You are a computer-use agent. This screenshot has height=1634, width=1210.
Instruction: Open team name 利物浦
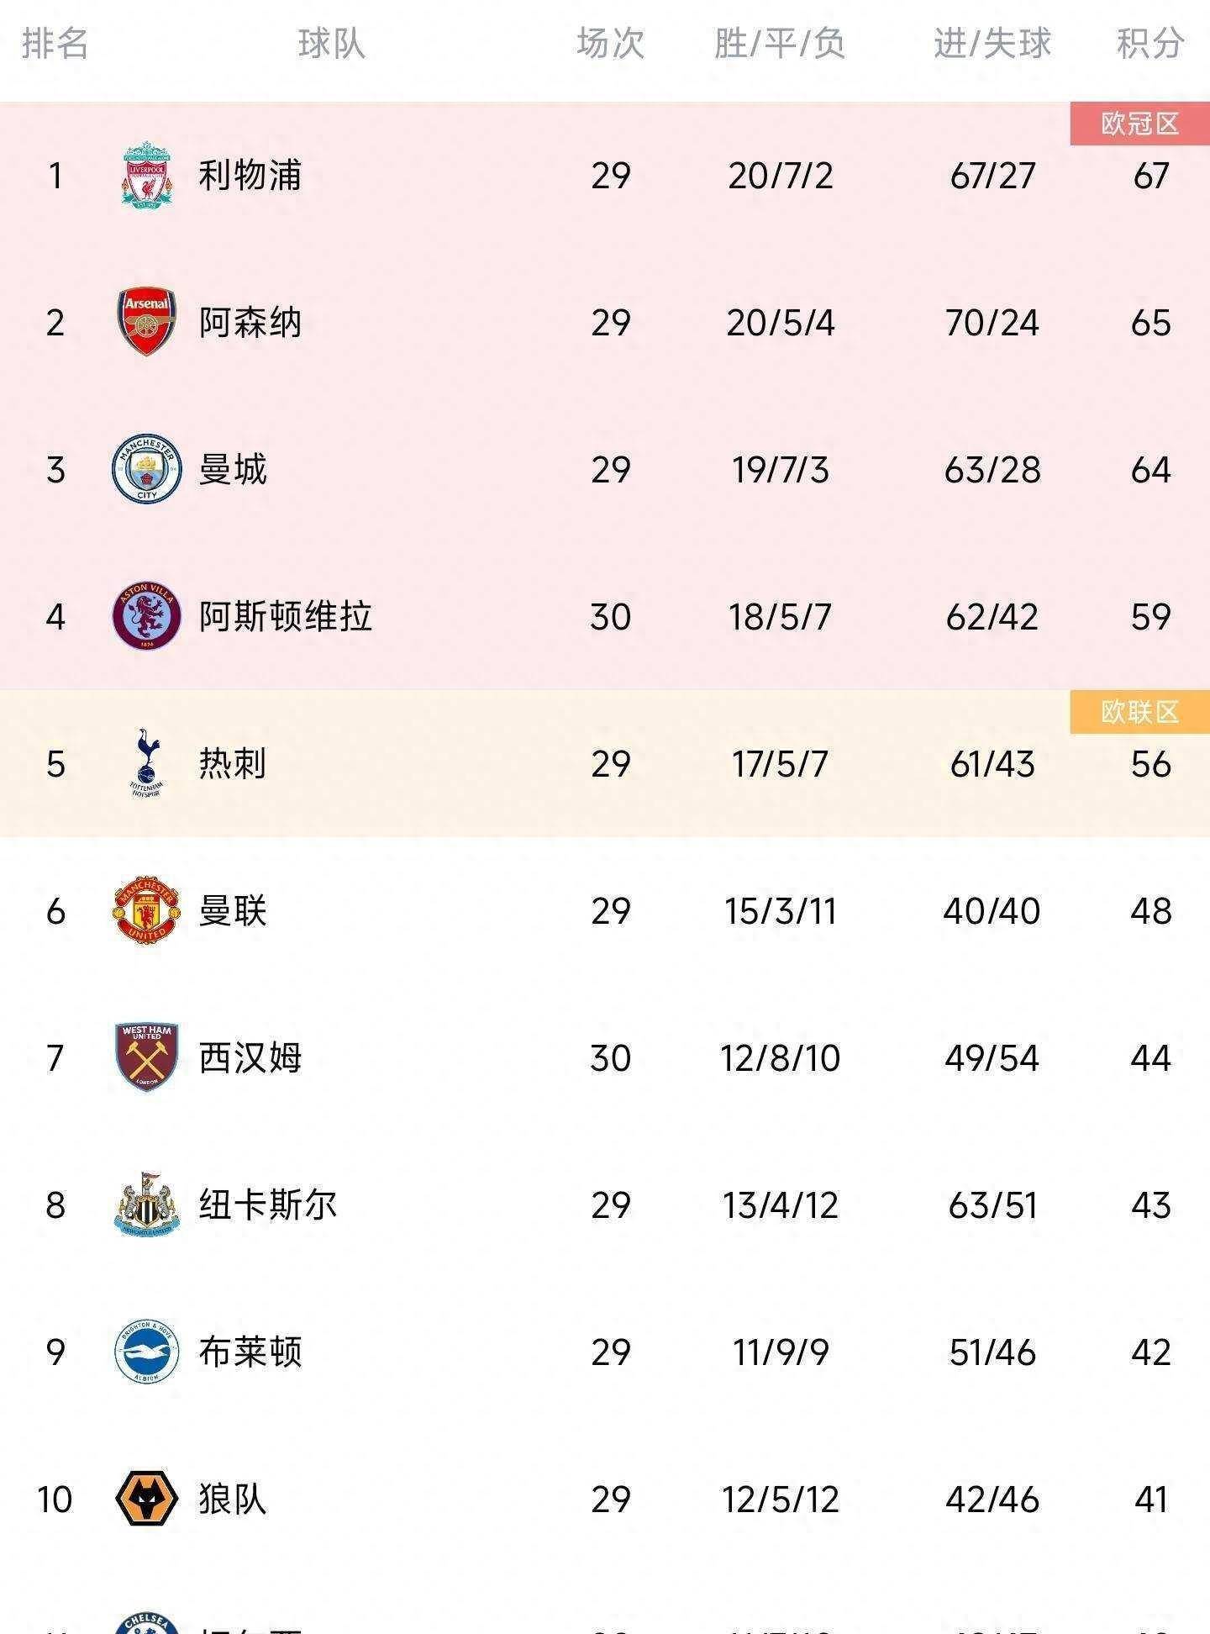(250, 175)
